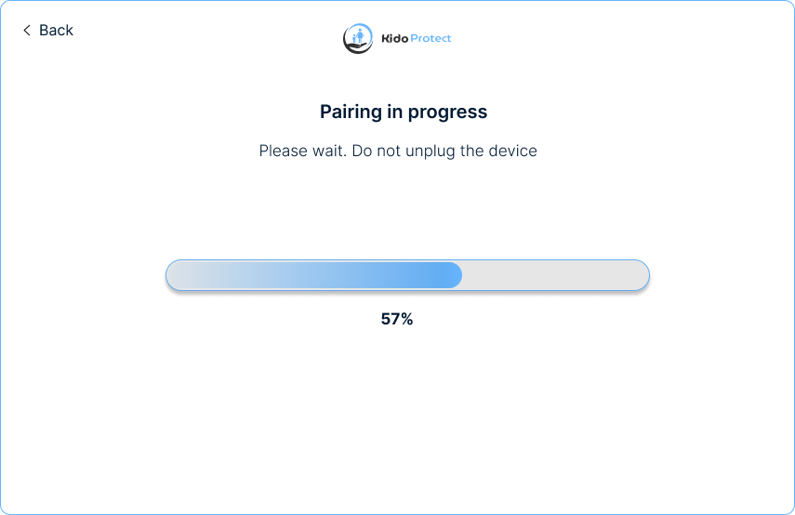Click the word "progress" in the heading
795x515 pixels.
point(450,112)
